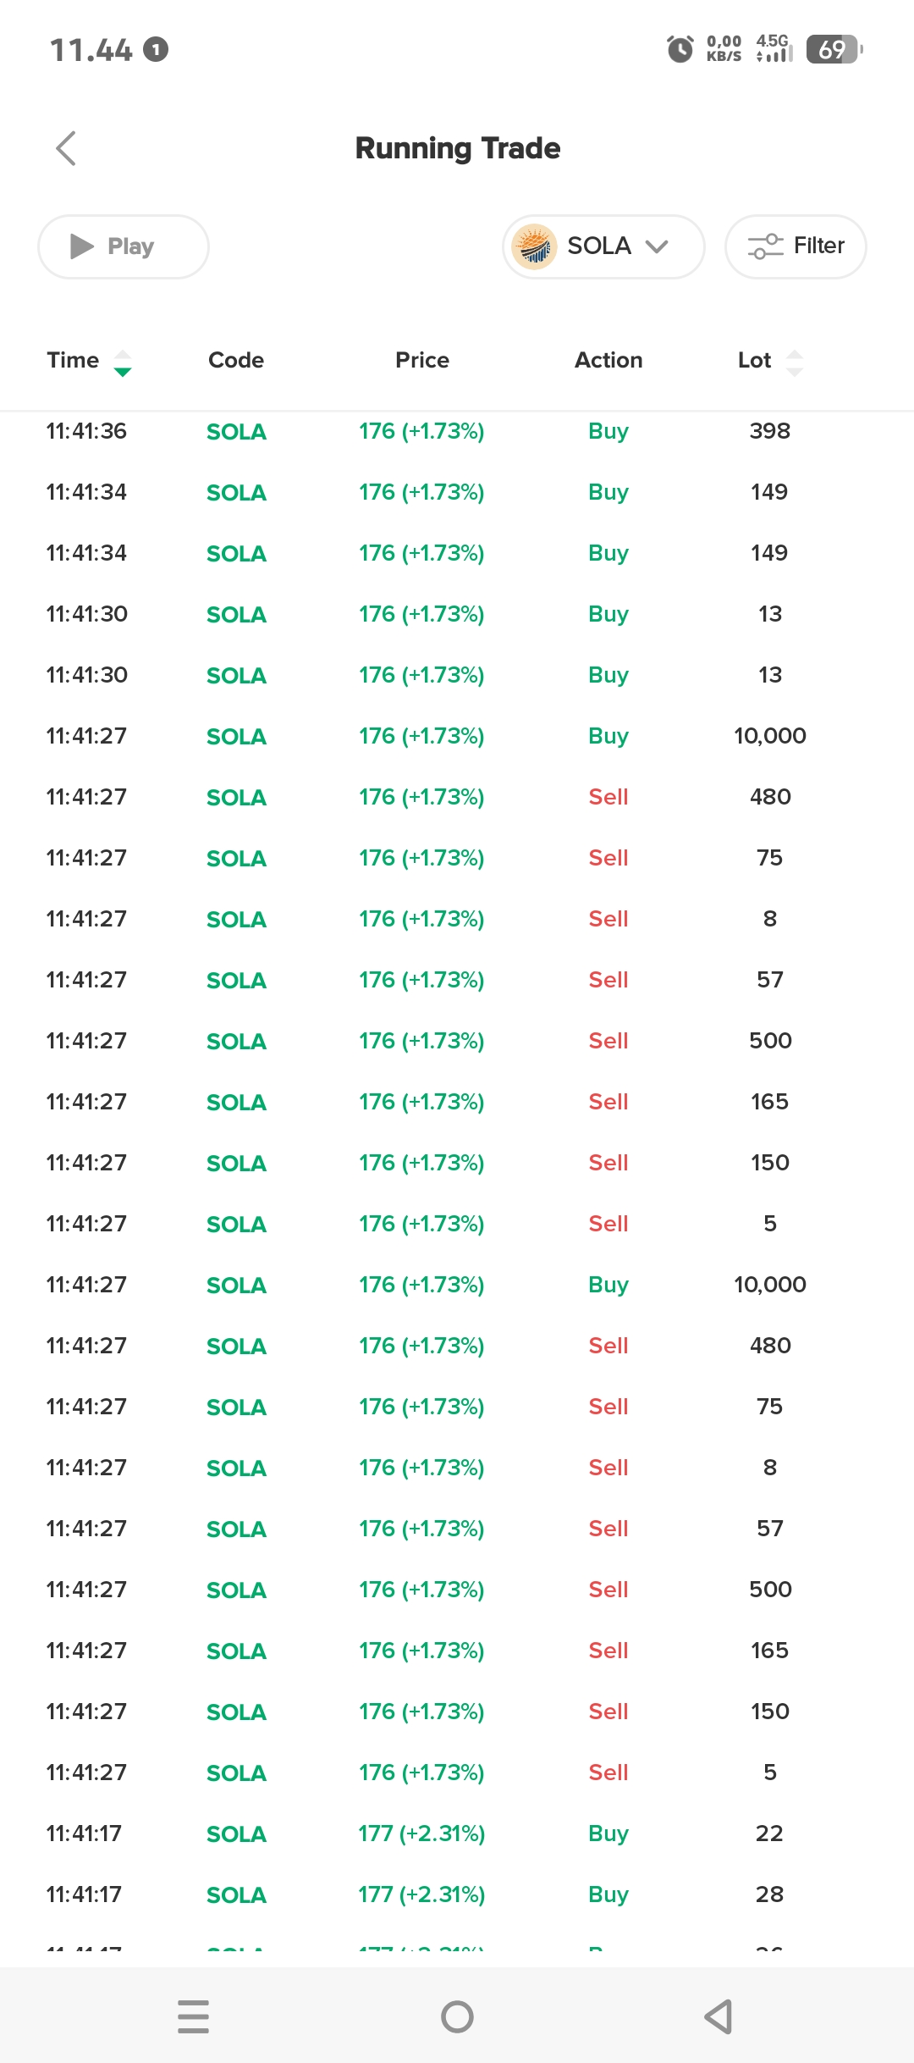Open the Android recent apps menu icon
Image resolution: width=914 pixels, height=2063 pixels.
194,2016
